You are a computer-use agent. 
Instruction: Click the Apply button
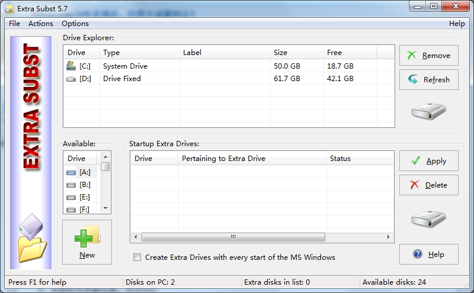(x=428, y=160)
